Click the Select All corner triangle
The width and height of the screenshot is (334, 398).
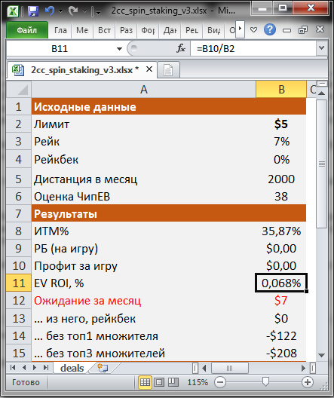19,90
